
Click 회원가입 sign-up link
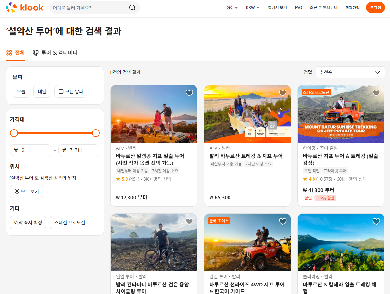click(x=352, y=8)
